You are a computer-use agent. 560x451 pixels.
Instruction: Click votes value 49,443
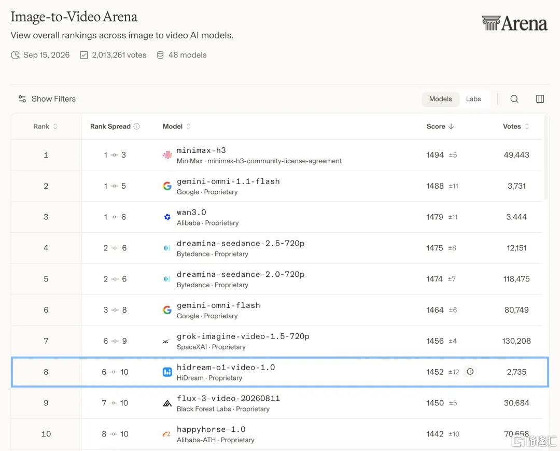516,155
